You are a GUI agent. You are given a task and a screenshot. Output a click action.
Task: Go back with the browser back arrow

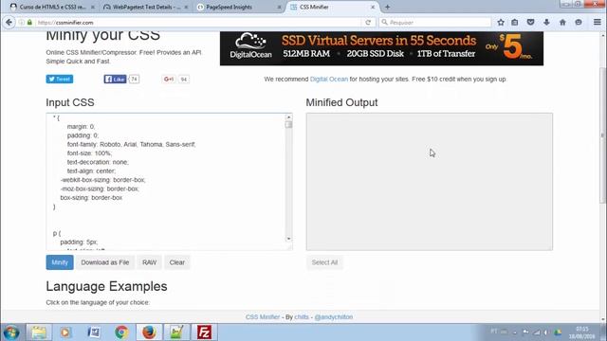point(9,23)
